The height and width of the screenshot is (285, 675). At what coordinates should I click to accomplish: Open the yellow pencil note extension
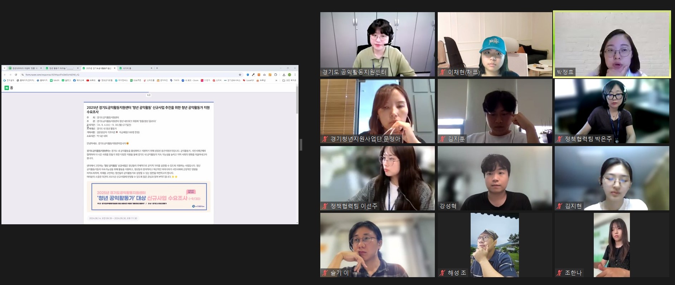270,75
